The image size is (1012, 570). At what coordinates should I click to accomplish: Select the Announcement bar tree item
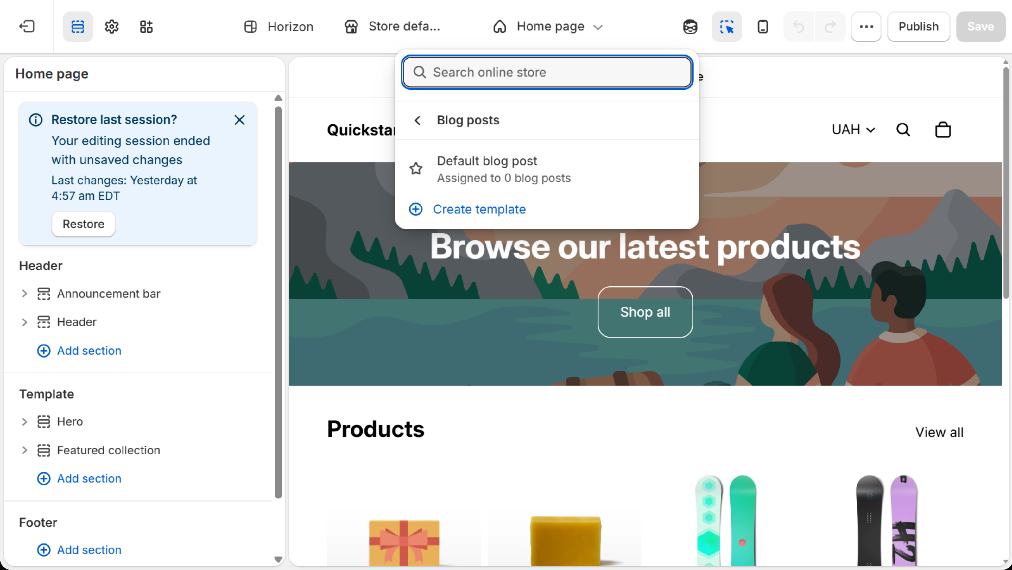[x=108, y=294]
